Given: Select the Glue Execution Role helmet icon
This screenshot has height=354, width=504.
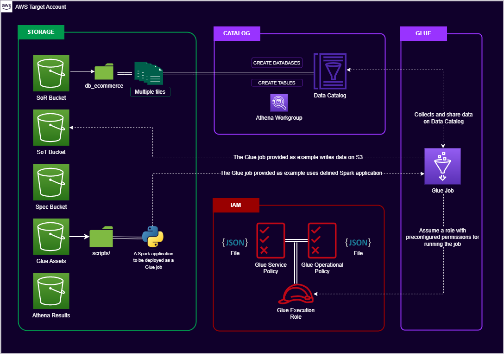Looking at the screenshot, I should coord(296,294).
